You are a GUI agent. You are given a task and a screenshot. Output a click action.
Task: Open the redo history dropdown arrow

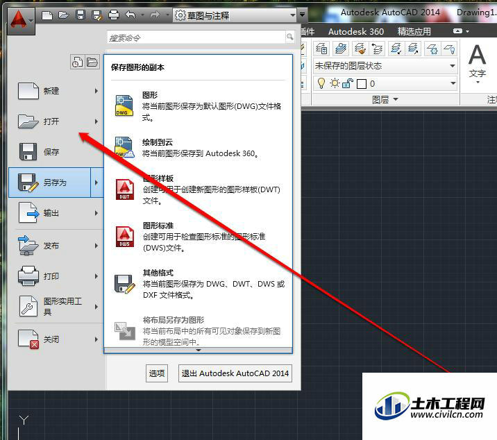(x=168, y=15)
